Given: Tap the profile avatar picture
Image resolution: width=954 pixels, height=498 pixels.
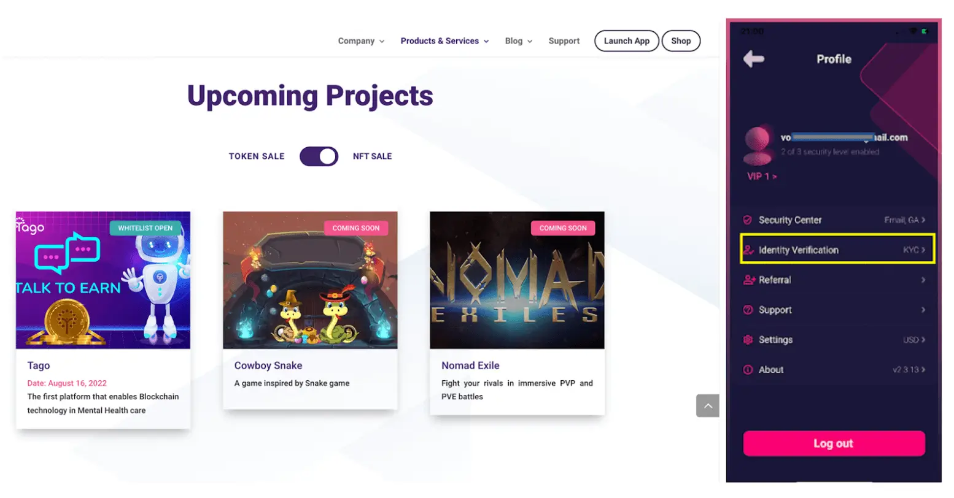Looking at the screenshot, I should [758, 145].
